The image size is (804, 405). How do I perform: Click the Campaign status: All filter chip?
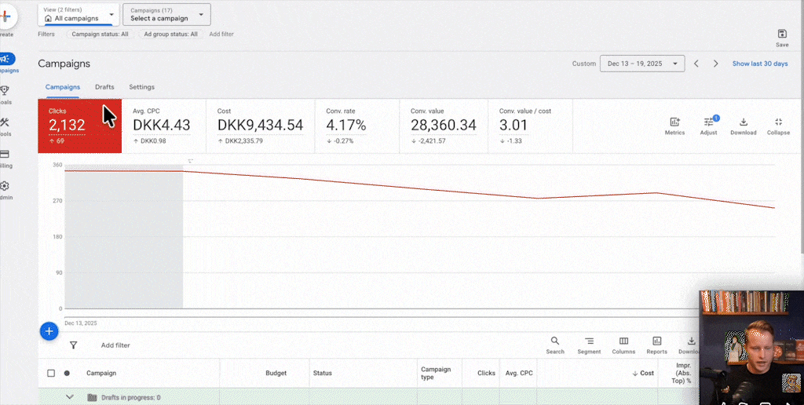(x=100, y=35)
